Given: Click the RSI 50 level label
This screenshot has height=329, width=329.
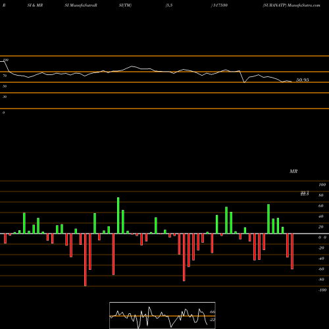Looking at the screenshot, I should coord(5,86).
